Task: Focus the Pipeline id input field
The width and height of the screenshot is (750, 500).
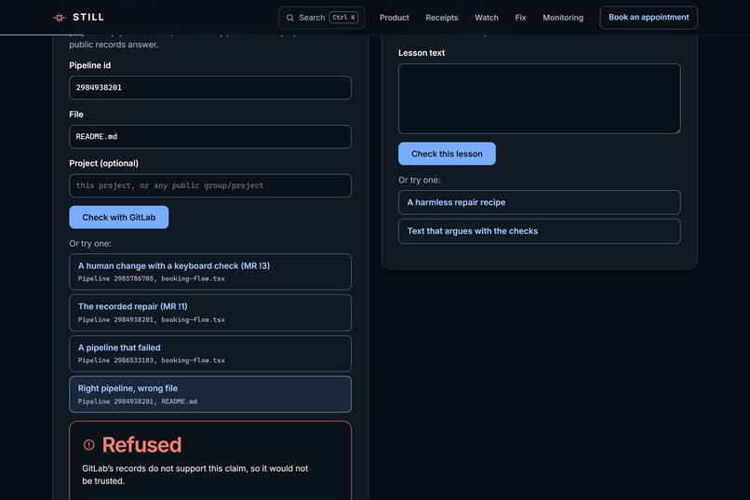Action: (210, 88)
